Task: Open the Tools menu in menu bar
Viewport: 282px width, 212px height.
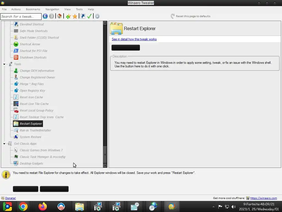Action: [x=79, y=9]
